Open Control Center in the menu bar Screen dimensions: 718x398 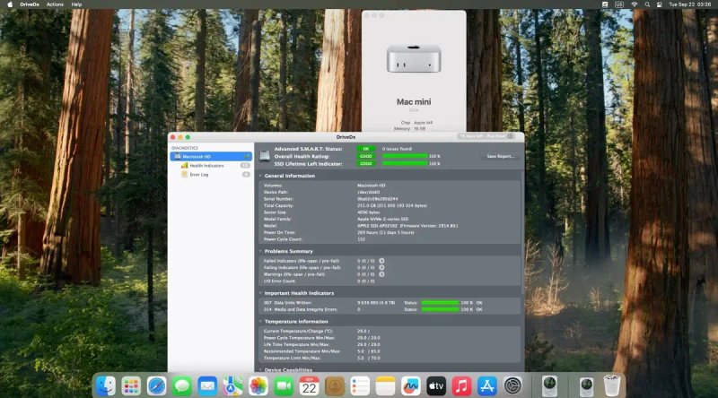pyautogui.click(x=660, y=4)
